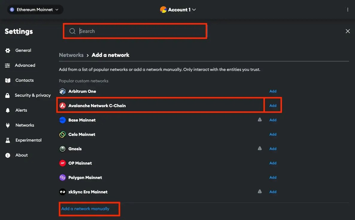
Task: Click inside the Search field
Action: click(x=135, y=31)
